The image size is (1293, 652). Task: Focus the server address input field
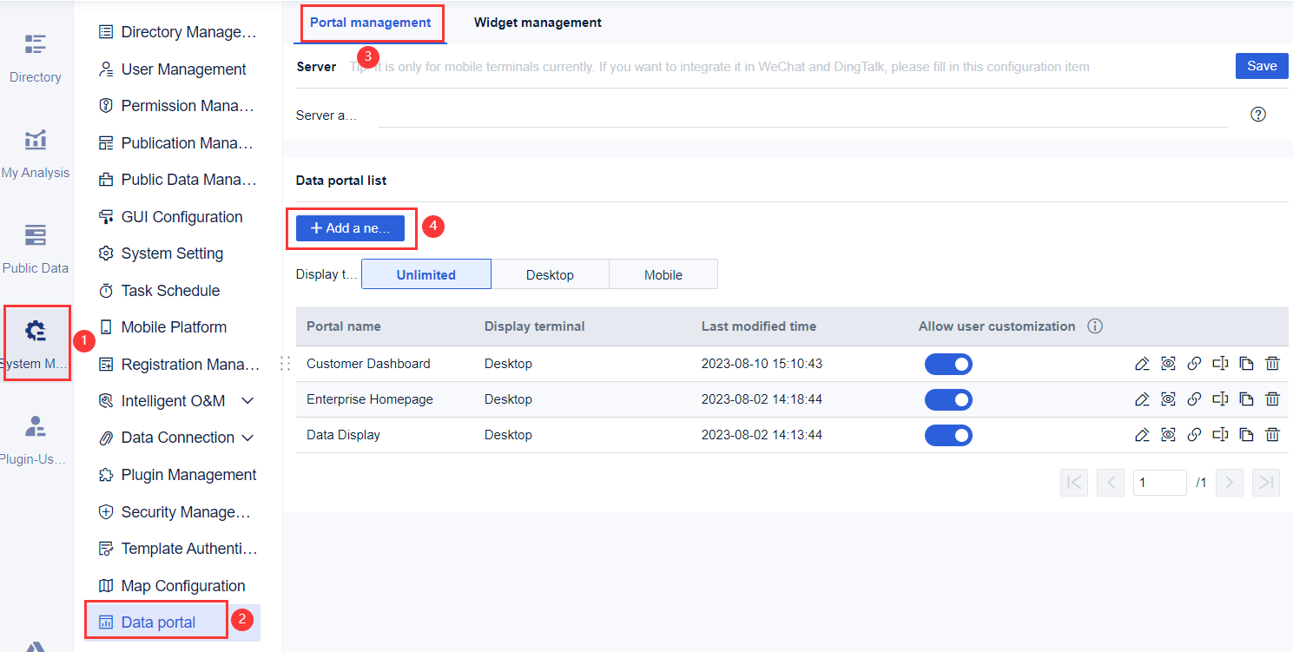[x=803, y=115]
